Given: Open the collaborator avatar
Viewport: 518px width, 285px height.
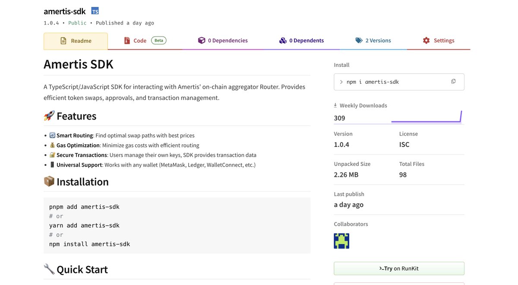Looking at the screenshot, I should click(x=341, y=241).
